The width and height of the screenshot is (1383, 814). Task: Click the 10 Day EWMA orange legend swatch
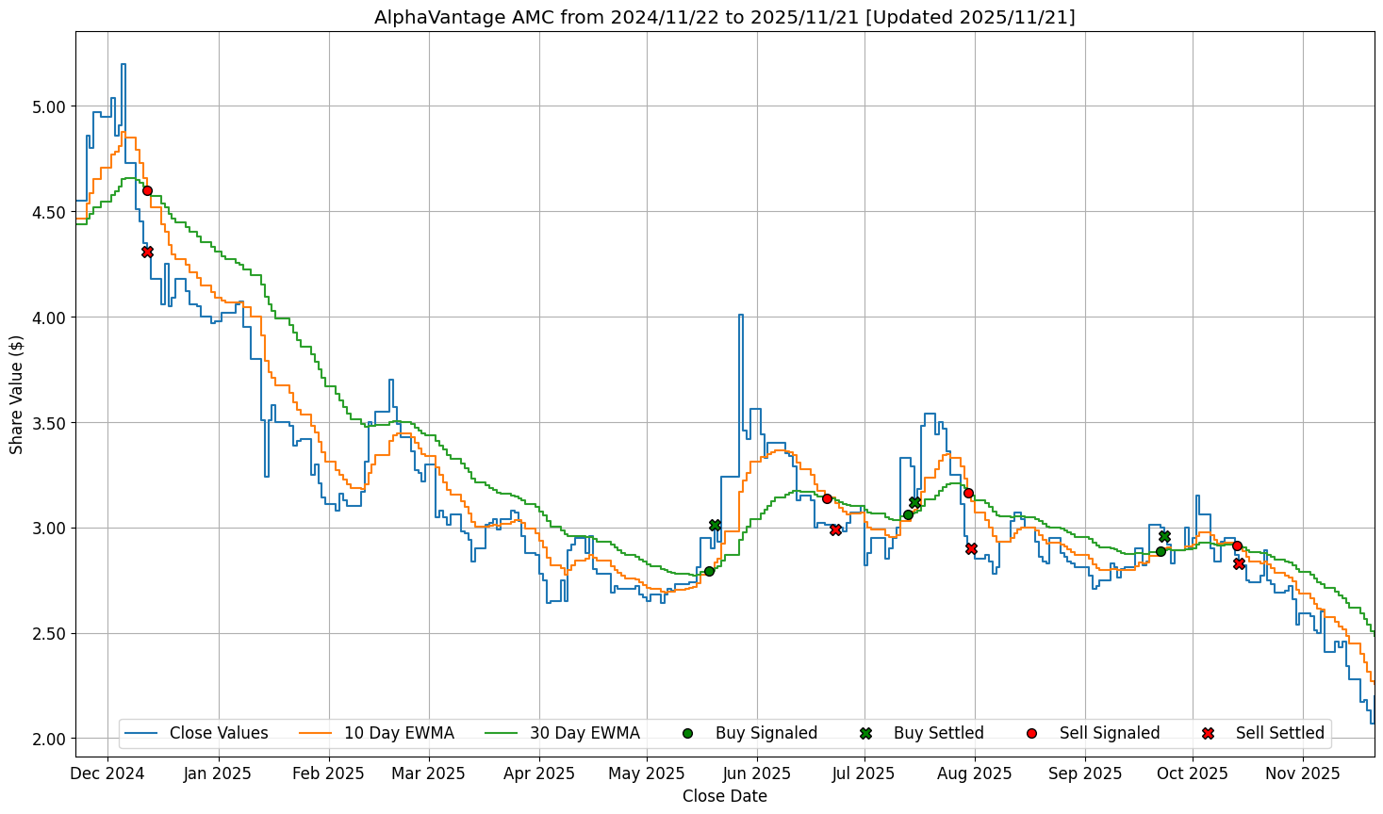click(x=316, y=733)
